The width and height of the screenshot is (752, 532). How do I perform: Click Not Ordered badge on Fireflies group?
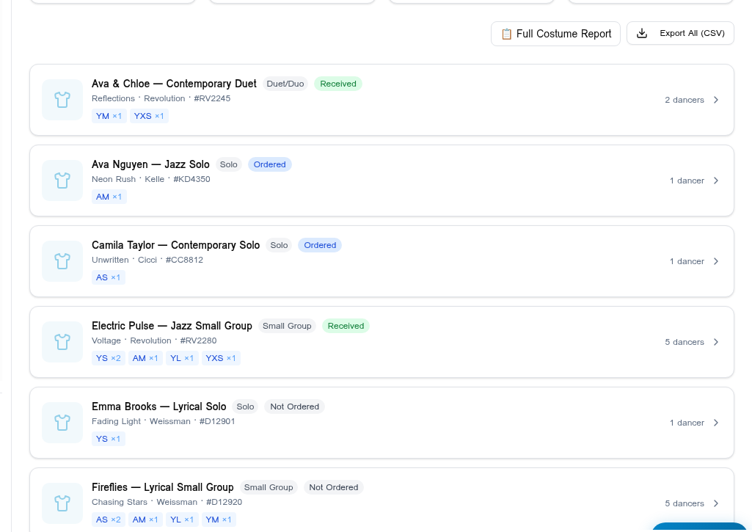(334, 487)
